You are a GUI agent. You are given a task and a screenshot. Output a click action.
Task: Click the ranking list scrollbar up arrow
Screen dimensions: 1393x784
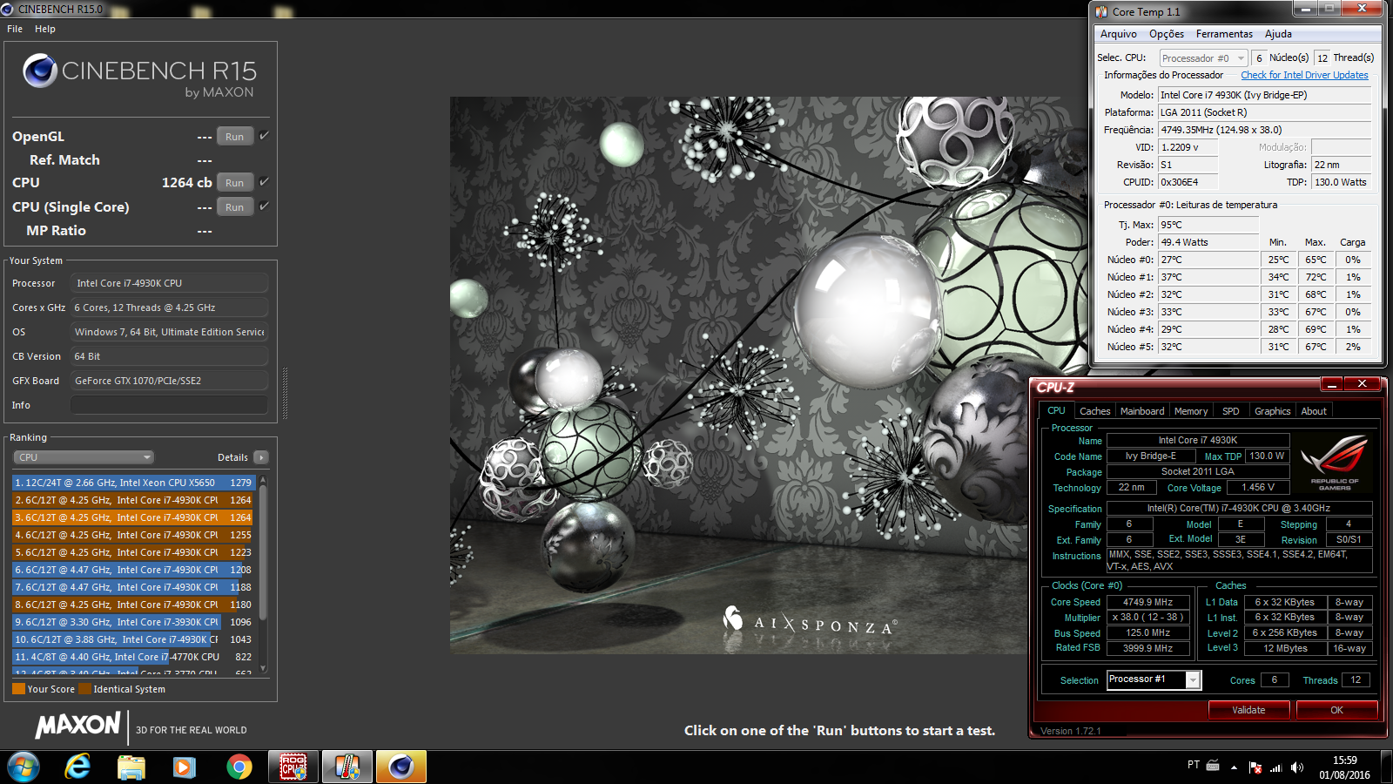(x=263, y=481)
